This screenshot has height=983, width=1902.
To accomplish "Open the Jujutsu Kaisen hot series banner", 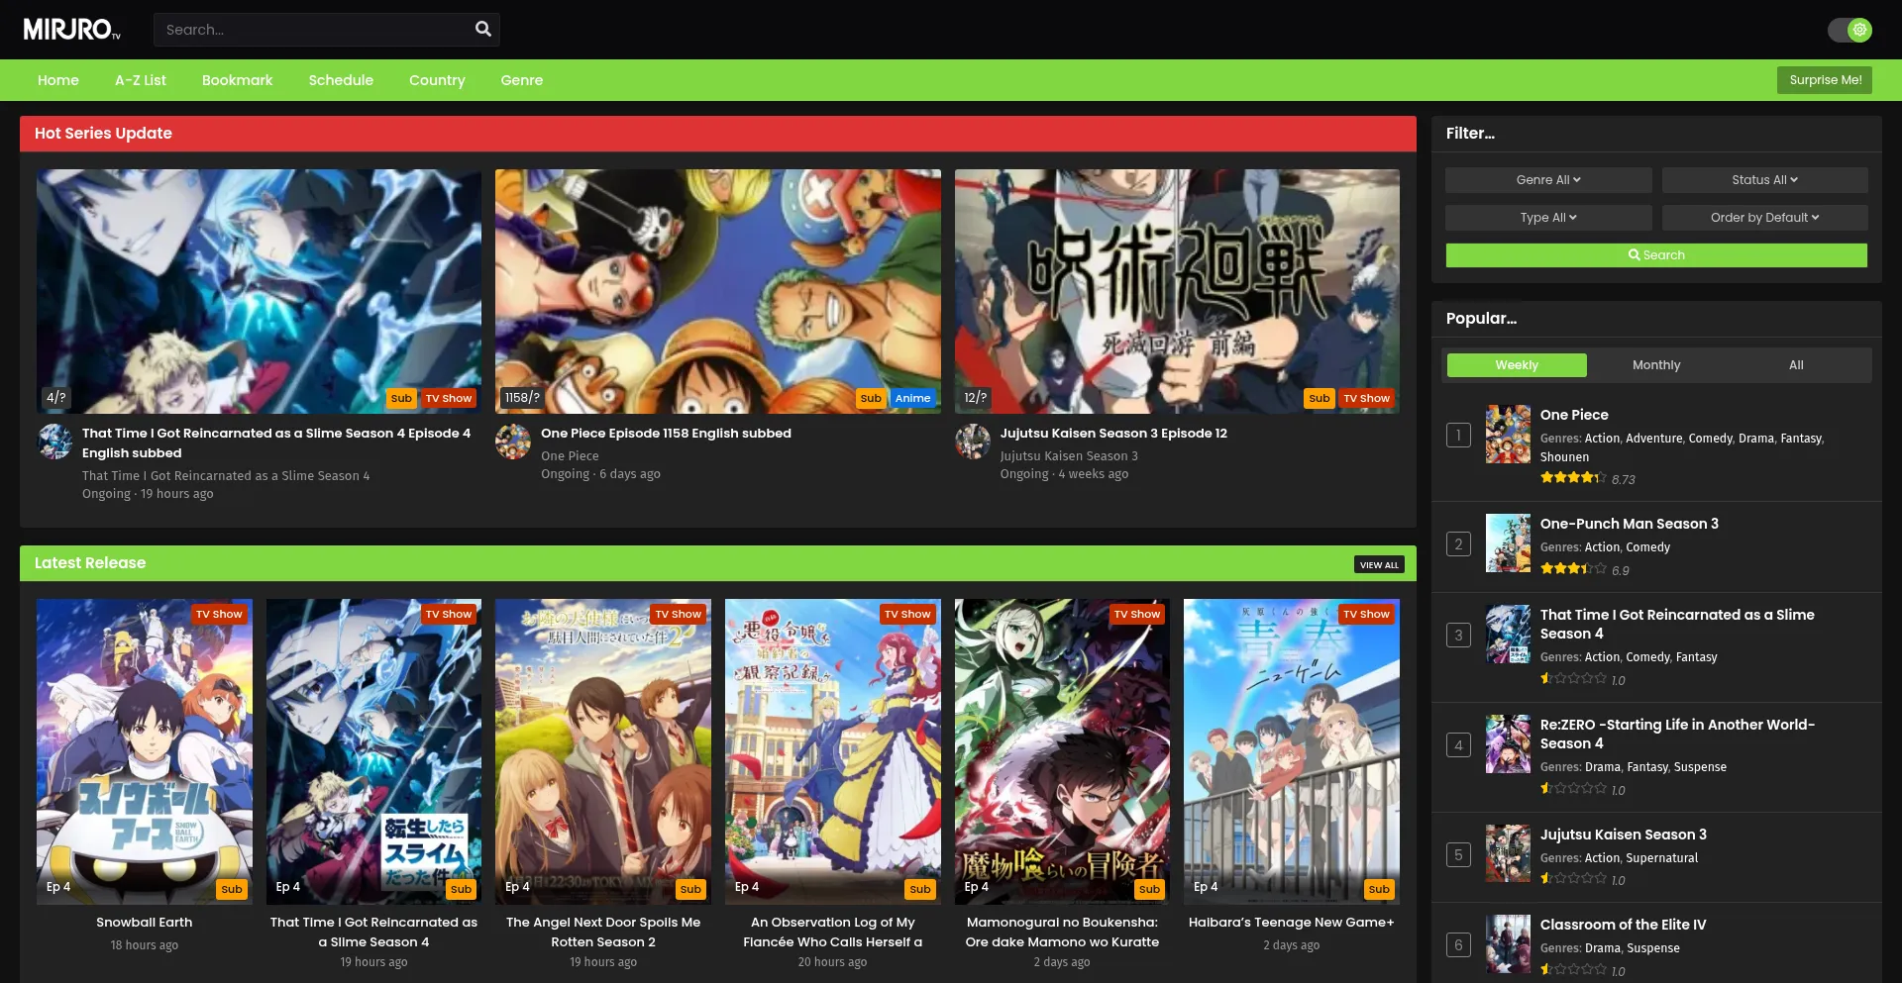I will [x=1177, y=291].
